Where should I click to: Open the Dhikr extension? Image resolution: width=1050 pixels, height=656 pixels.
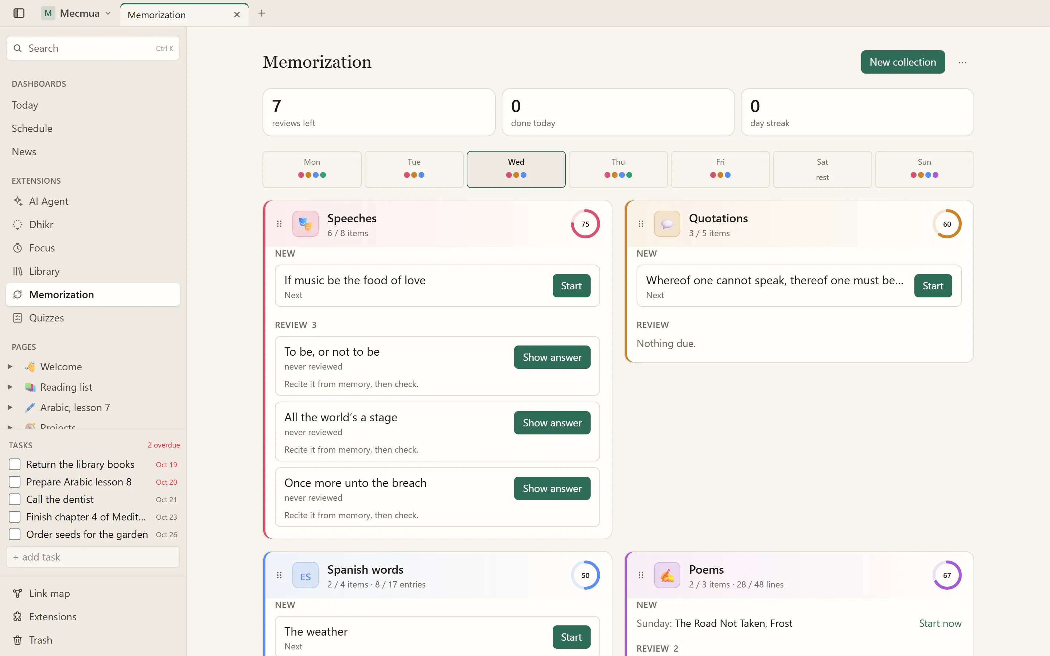[93, 224]
